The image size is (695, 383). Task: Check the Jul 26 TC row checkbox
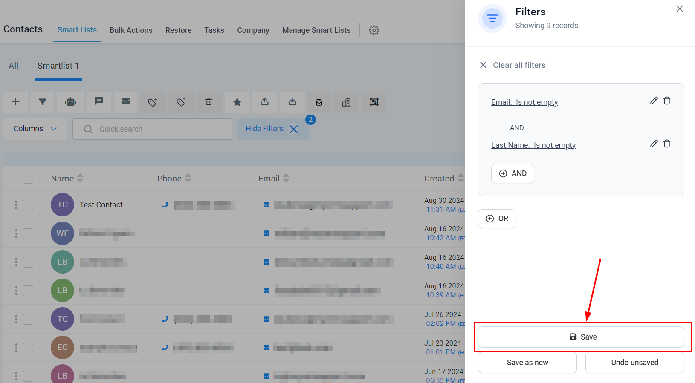pos(28,319)
